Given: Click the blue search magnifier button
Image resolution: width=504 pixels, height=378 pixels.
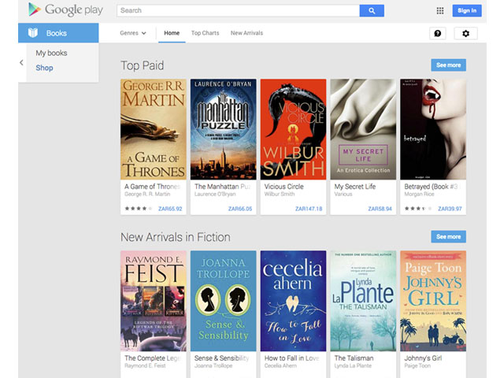Looking at the screenshot, I should [x=372, y=10].
